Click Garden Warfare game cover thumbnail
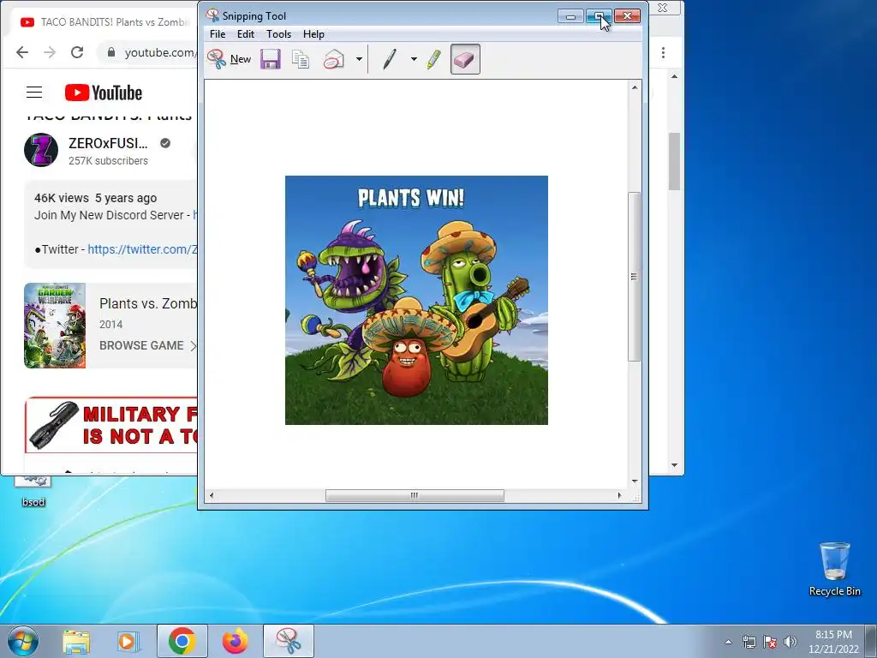877x658 pixels. click(55, 325)
